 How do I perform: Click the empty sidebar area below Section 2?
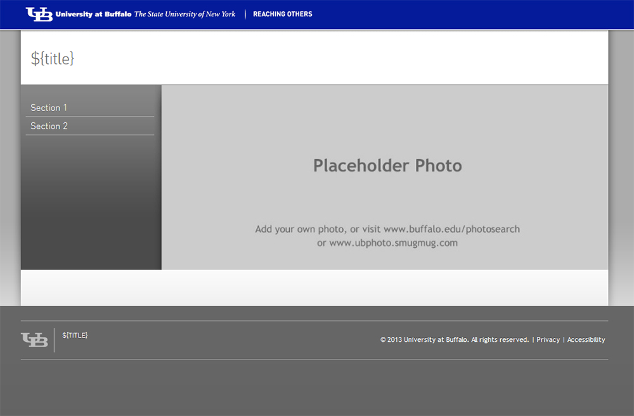coord(91,203)
